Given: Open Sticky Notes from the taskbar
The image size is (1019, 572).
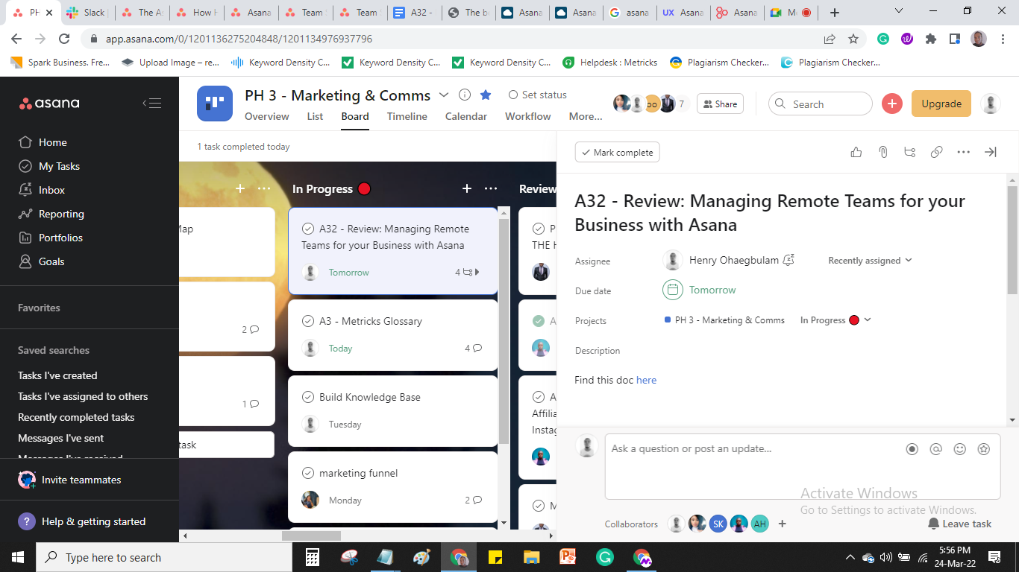Looking at the screenshot, I should pos(495,557).
